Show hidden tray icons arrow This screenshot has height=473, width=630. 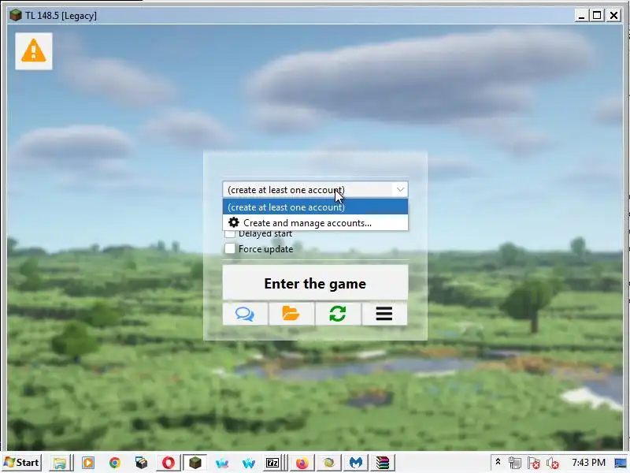(498, 462)
